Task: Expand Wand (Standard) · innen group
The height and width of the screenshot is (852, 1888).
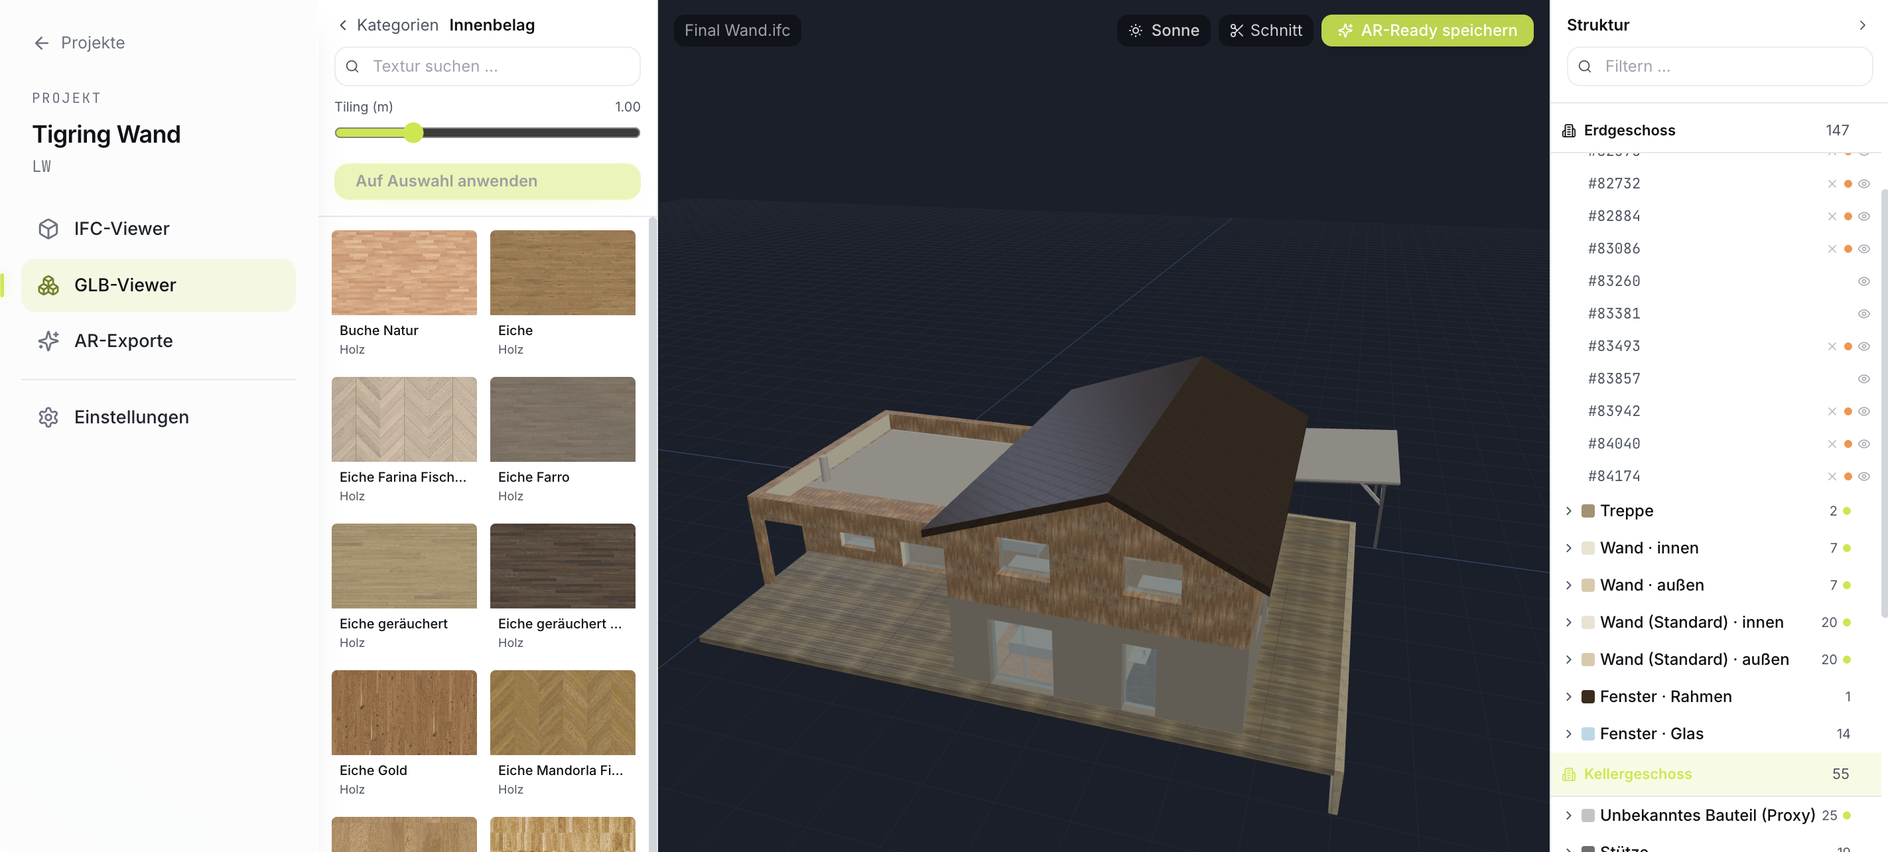Action: pyautogui.click(x=1568, y=622)
